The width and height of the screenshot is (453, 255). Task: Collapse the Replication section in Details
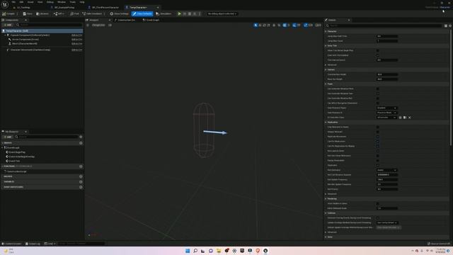326,123
